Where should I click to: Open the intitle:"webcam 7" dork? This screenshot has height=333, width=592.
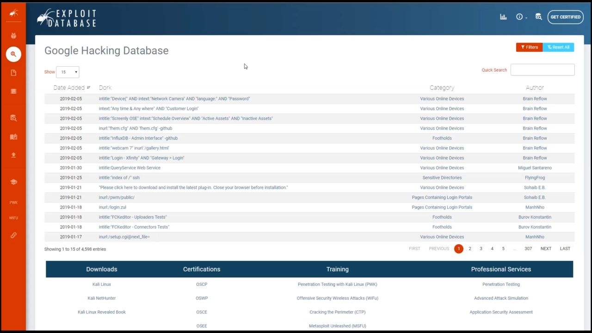(134, 148)
